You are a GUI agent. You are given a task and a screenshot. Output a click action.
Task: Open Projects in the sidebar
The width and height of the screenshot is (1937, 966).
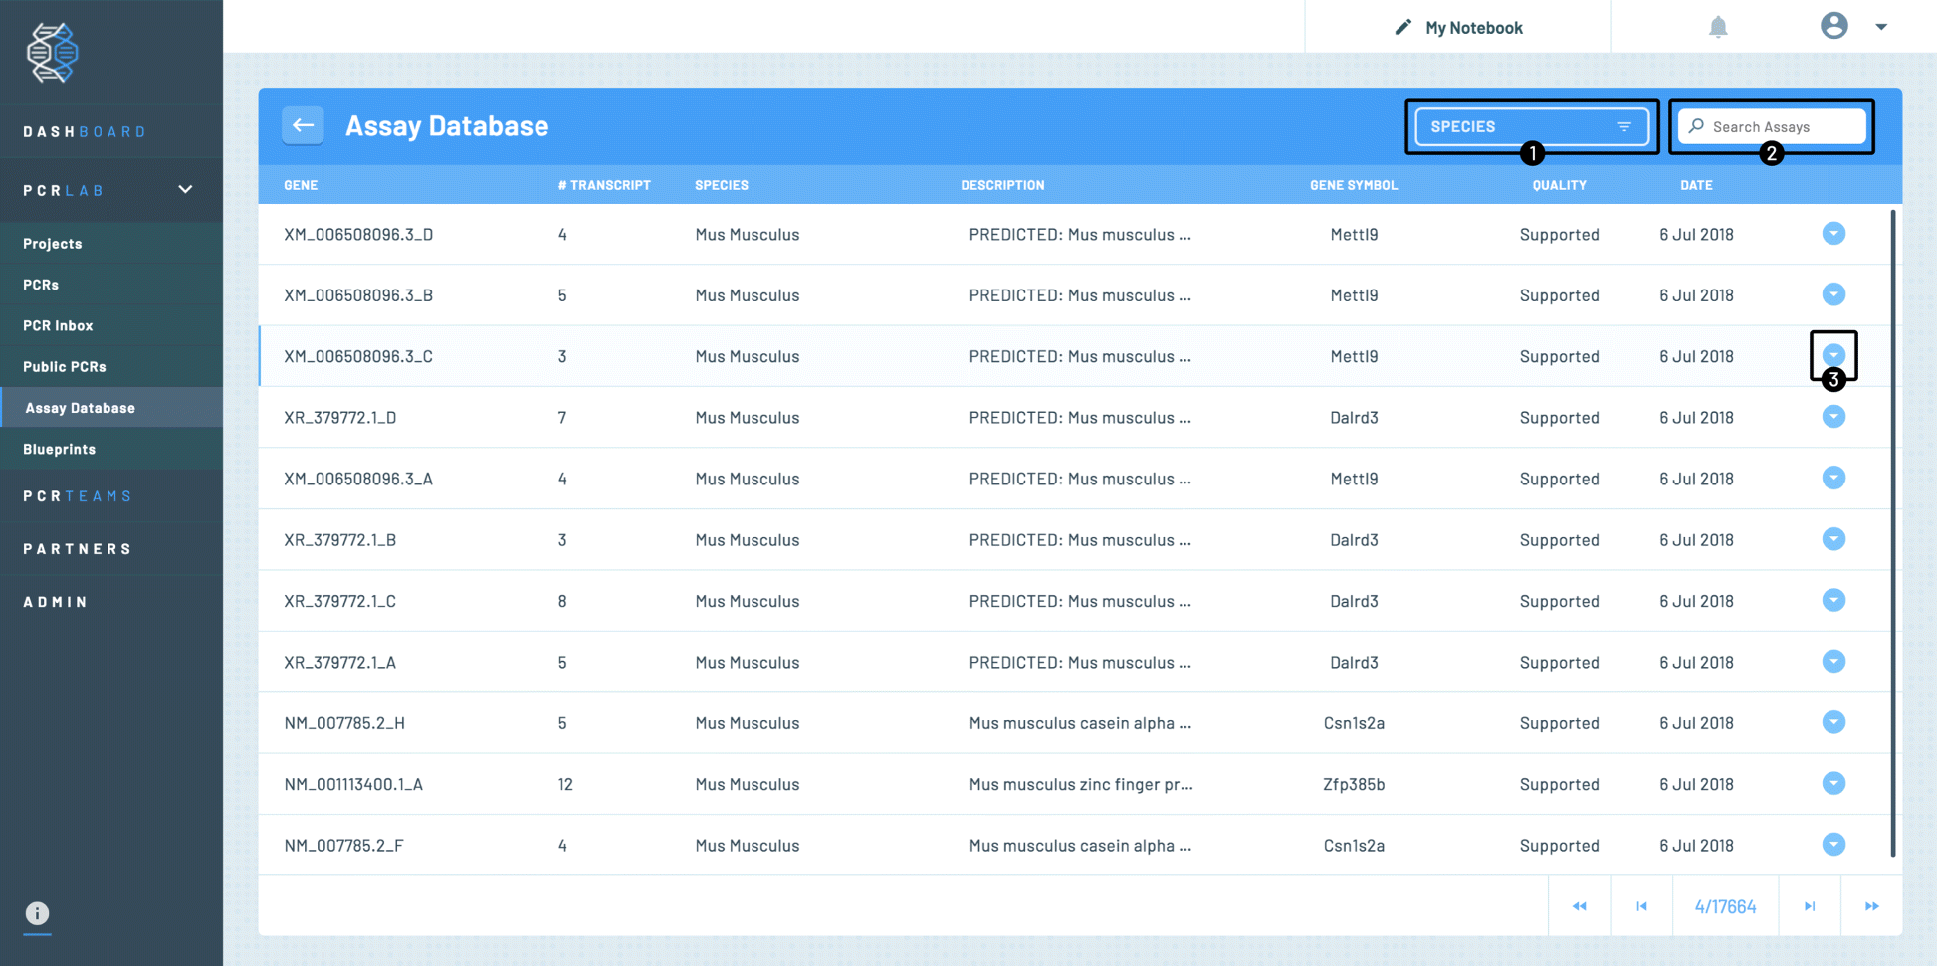(53, 243)
